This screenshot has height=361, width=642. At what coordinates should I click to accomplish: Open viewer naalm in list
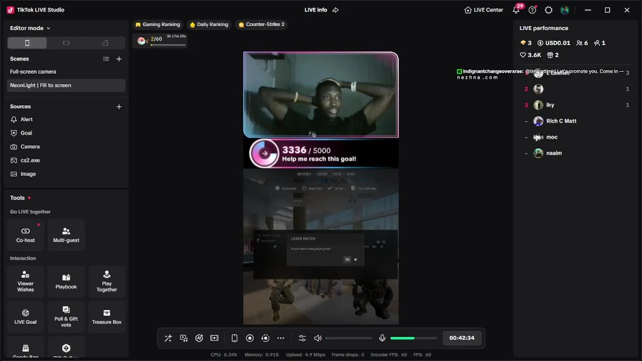577,153
